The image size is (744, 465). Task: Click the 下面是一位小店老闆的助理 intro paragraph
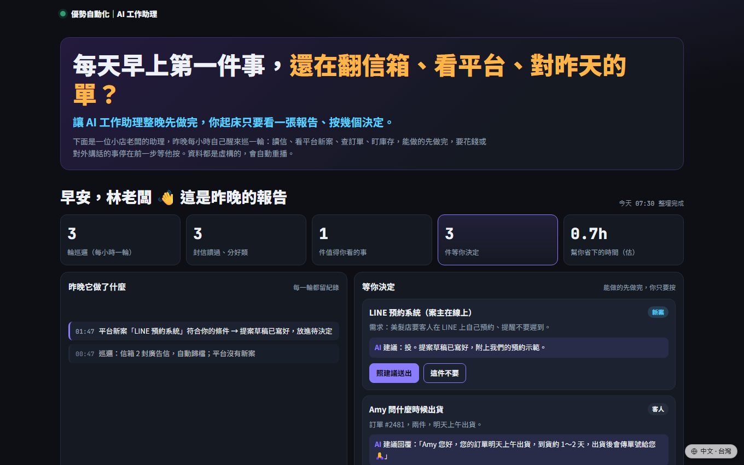tap(280, 148)
